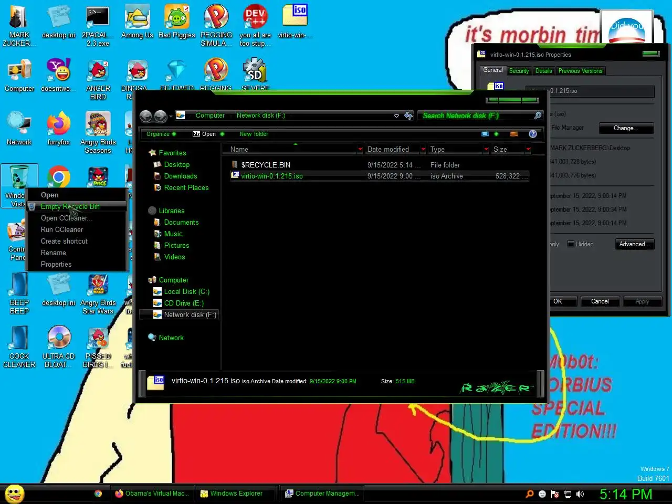Click the search magnifier in Explorer
The height and width of the screenshot is (504, 672).
point(538,115)
